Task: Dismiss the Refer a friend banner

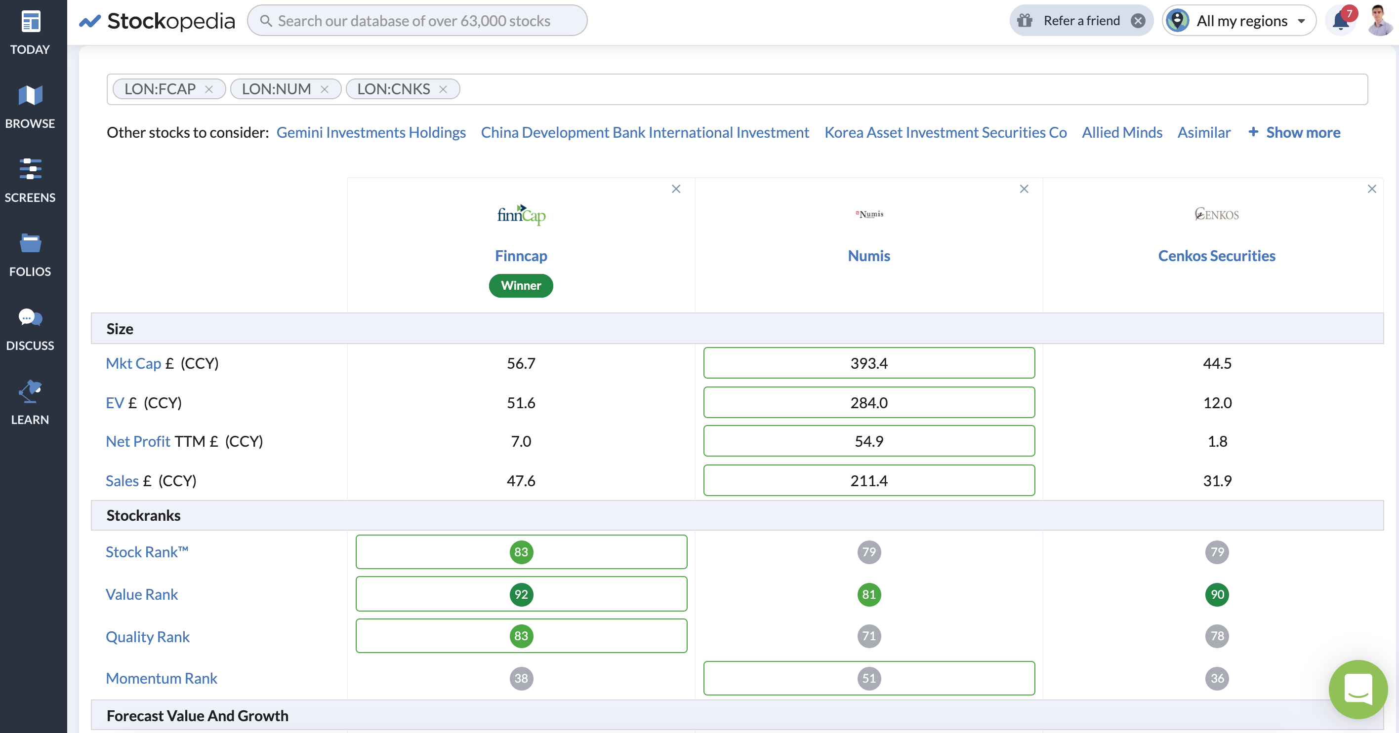Action: coord(1138,21)
